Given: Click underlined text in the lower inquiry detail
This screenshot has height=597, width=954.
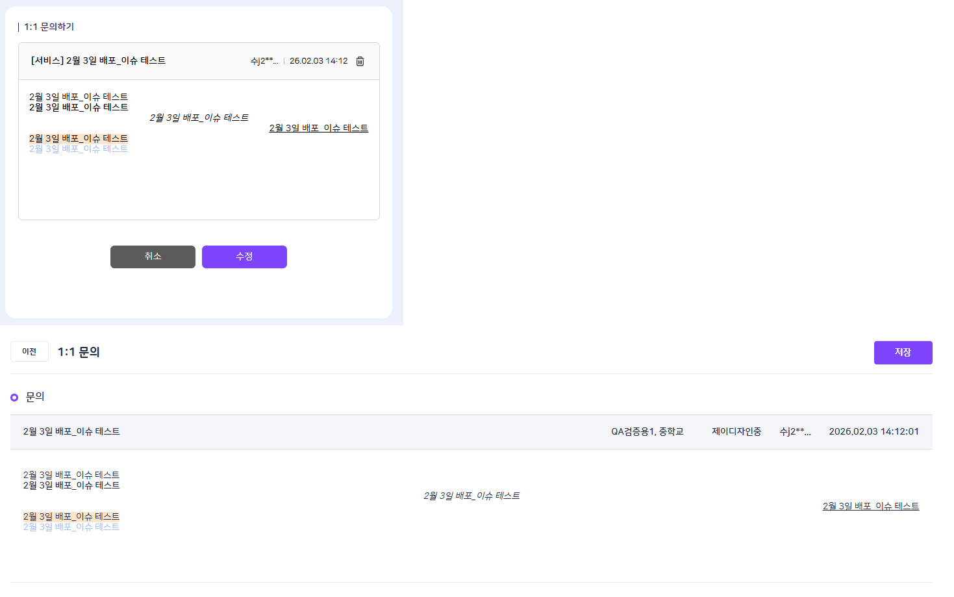Looking at the screenshot, I should coord(870,506).
